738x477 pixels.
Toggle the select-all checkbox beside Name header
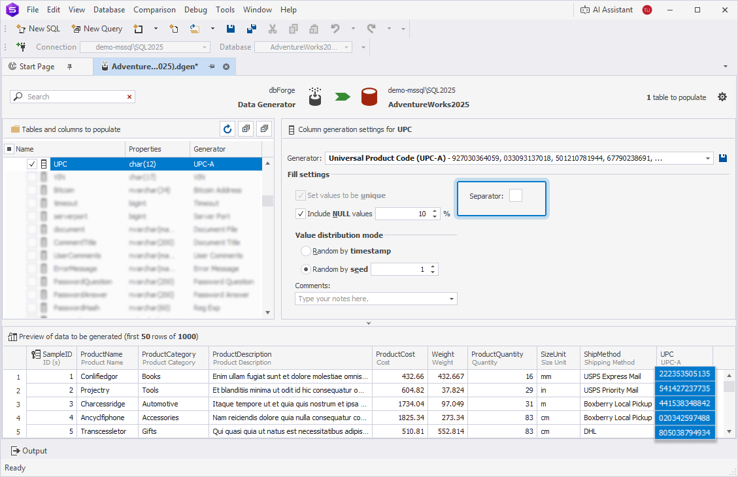click(x=9, y=149)
